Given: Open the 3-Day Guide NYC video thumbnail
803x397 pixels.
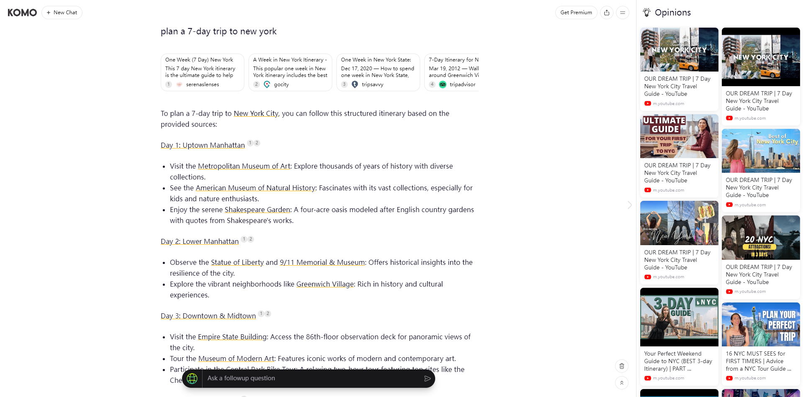Looking at the screenshot, I should point(679,317).
